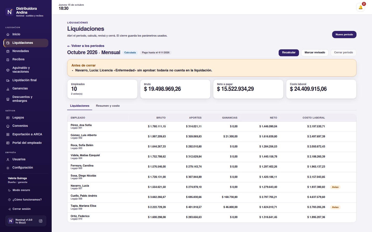
Task: Click the Recibos document icon
Action: coord(8,60)
